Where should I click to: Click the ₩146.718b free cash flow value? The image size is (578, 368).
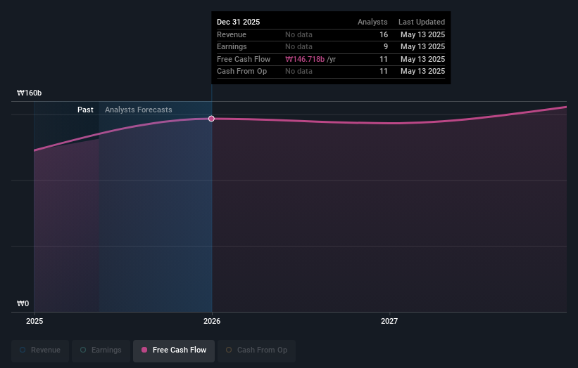coord(305,59)
